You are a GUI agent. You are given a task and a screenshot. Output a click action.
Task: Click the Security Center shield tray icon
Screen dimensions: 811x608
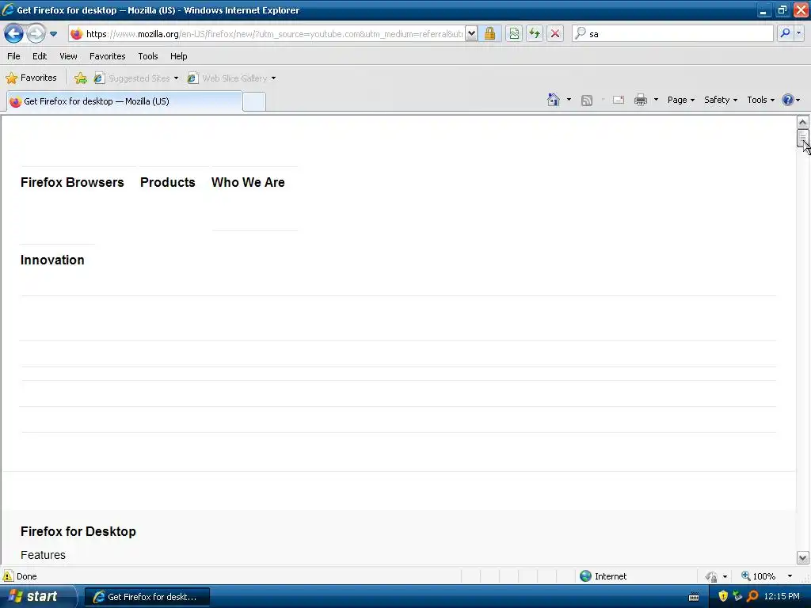(x=723, y=597)
